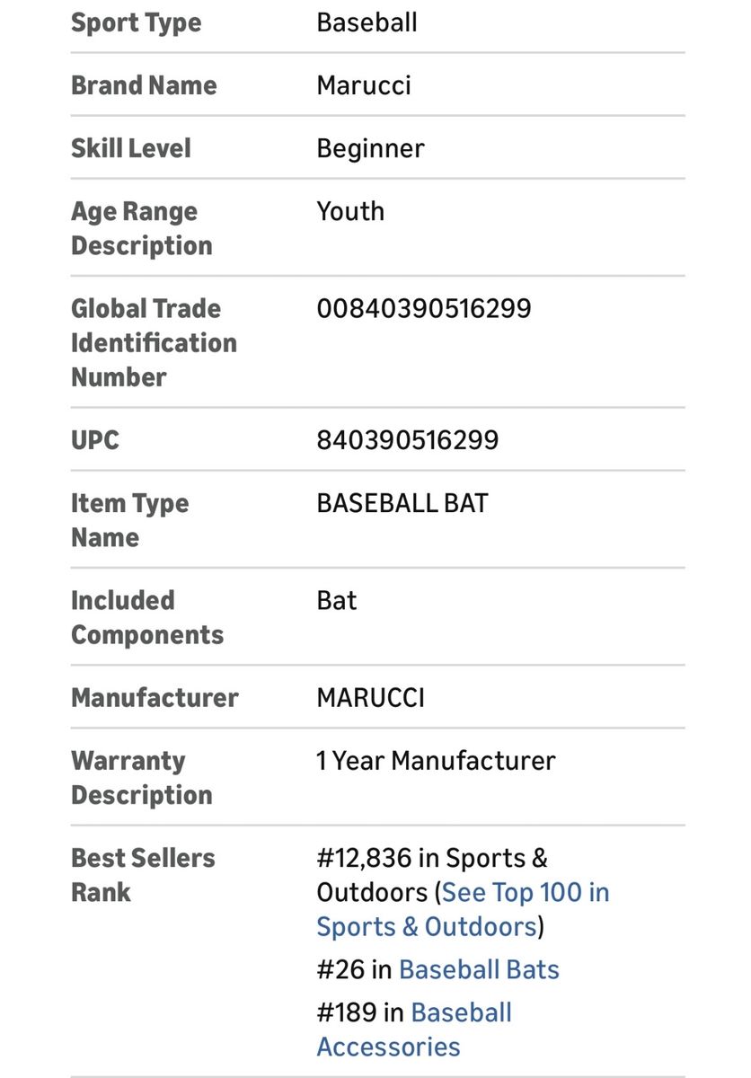Select the Included Components label
The image size is (751, 1078).
(146, 617)
